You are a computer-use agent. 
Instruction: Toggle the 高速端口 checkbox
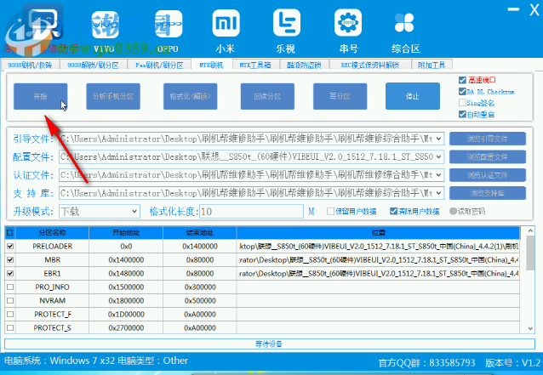[x=462, y=80]
